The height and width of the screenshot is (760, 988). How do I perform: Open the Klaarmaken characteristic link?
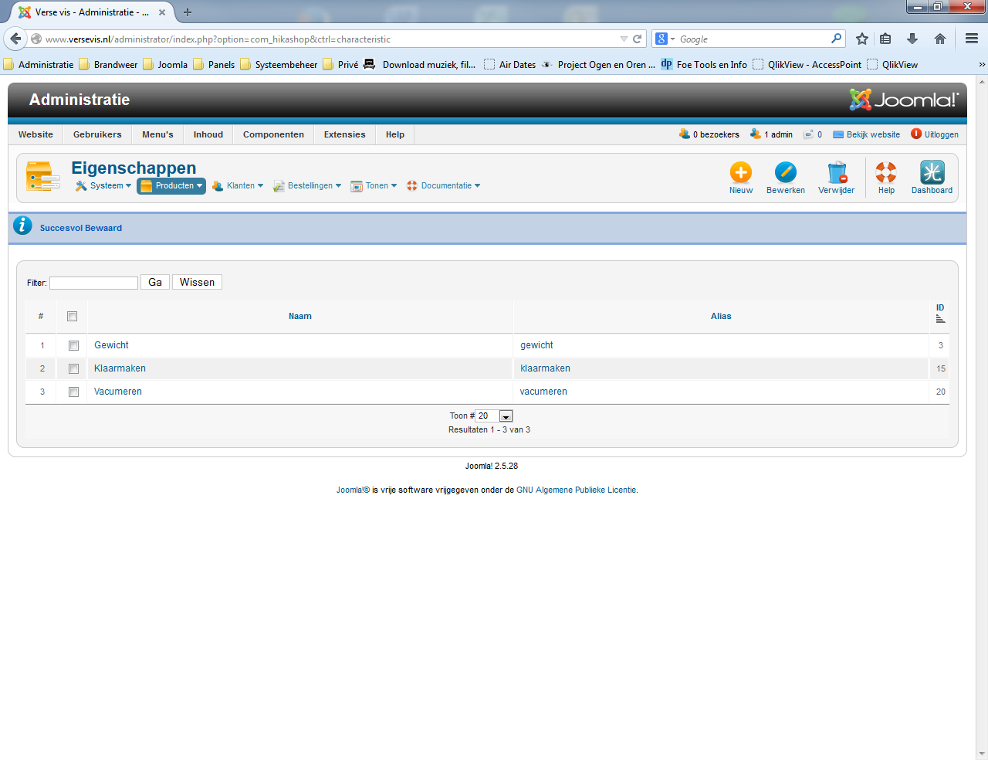pos(120,368)
